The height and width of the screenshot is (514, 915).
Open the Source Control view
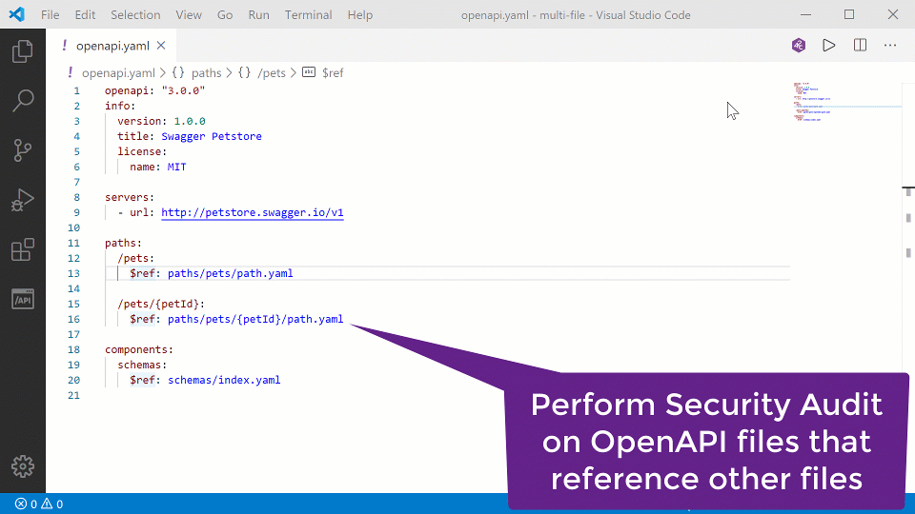coord(22,150)
